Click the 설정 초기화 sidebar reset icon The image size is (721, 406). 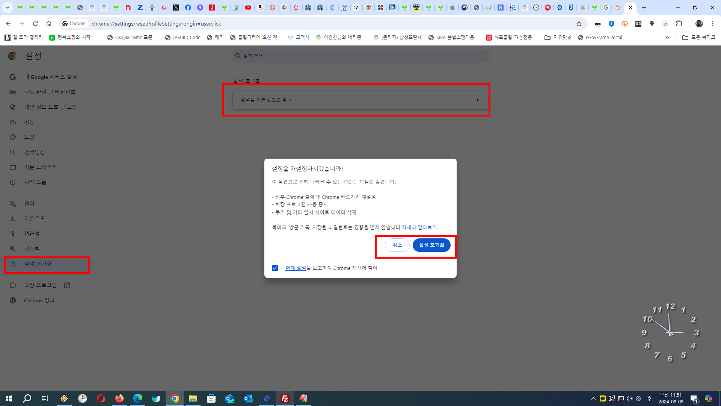pyautogui.click(x=13, y=264)
